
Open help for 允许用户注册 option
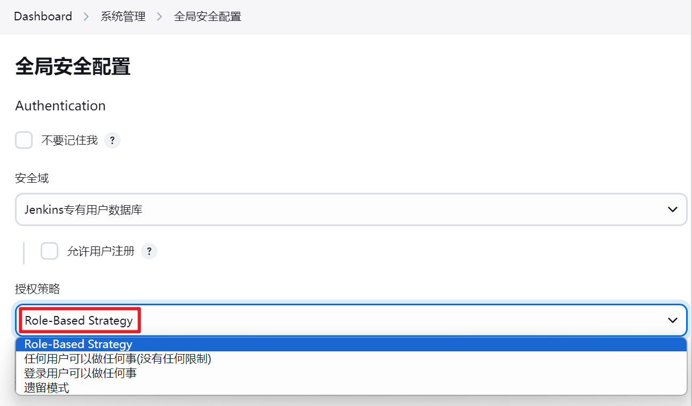(x=149, y=251)
